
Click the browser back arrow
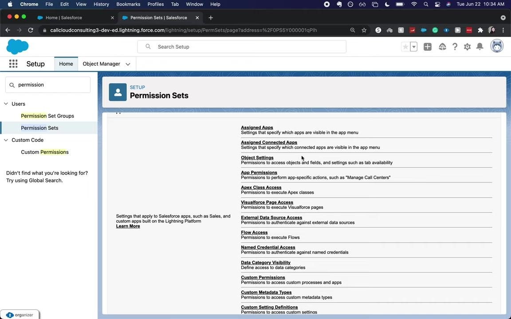click(x=8, y=30)
